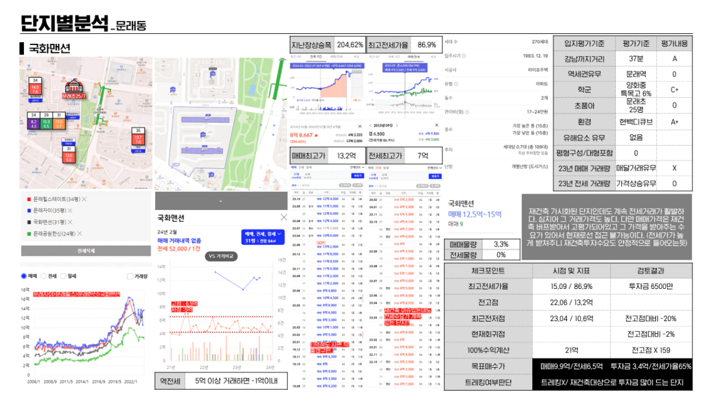The height and width of the screenshot is (400, 712).
Task: Click info icon beside 입주시기
Action: click(x=464, y=56)
